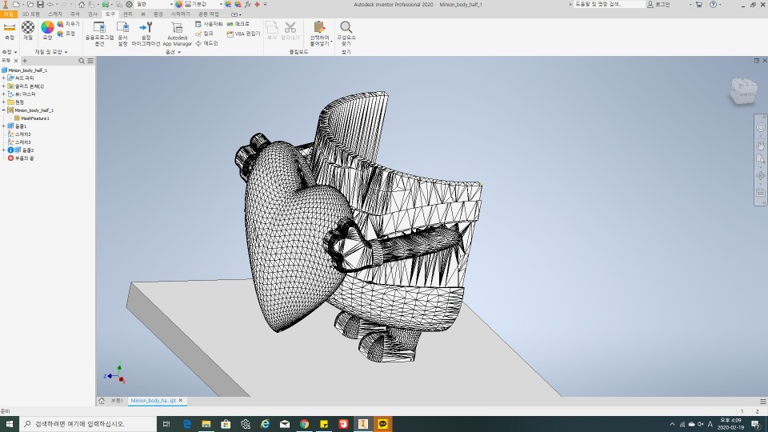The width and height of the screenshot is (768, 432).
Task: Open the 파일 (File) menu tab
Action: (8, 14)
